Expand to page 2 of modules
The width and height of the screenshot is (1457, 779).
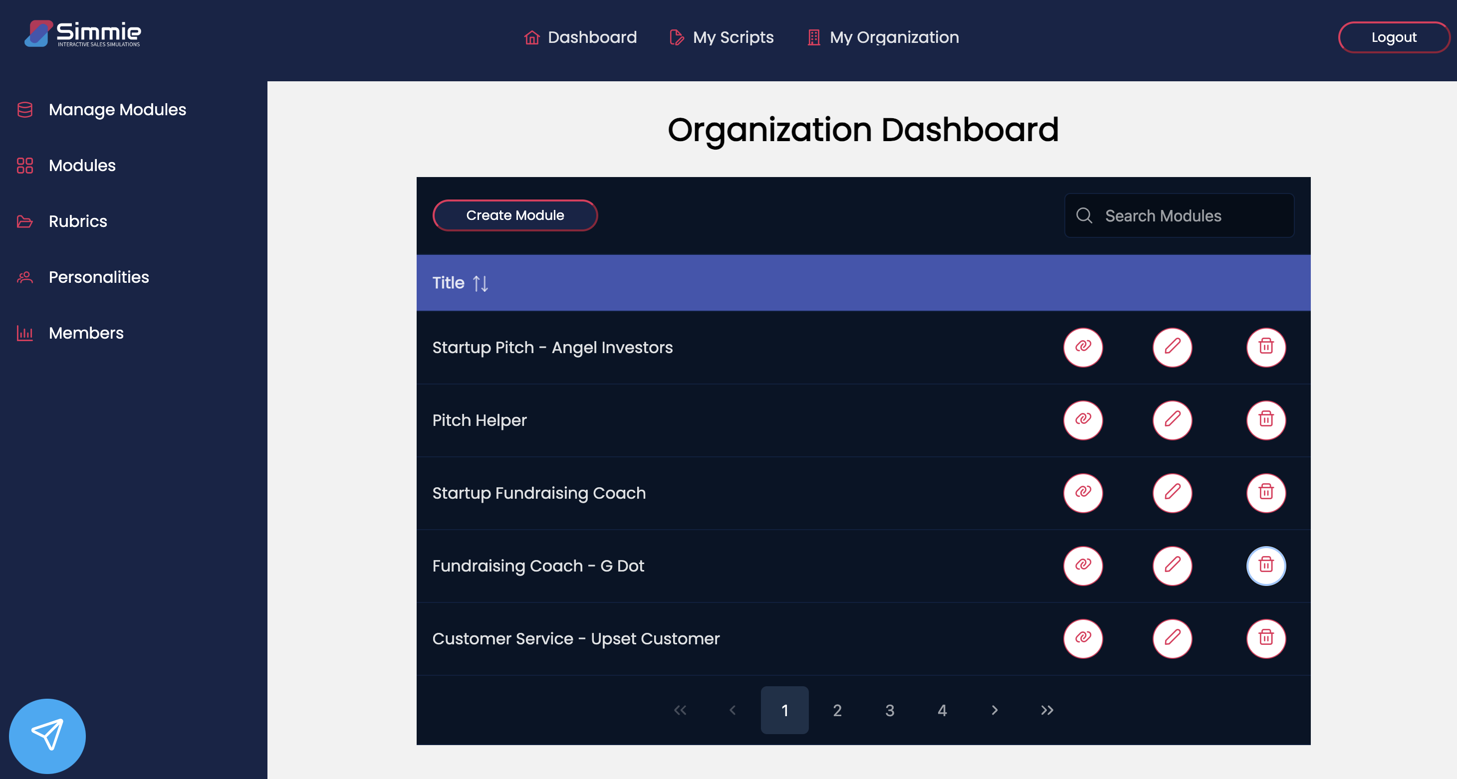coord(837,710)
